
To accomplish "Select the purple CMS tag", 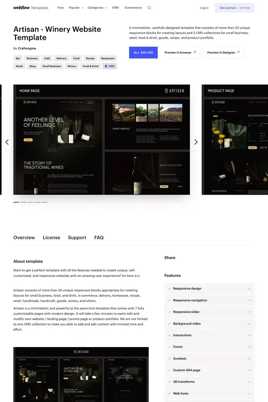I will 109,66.
